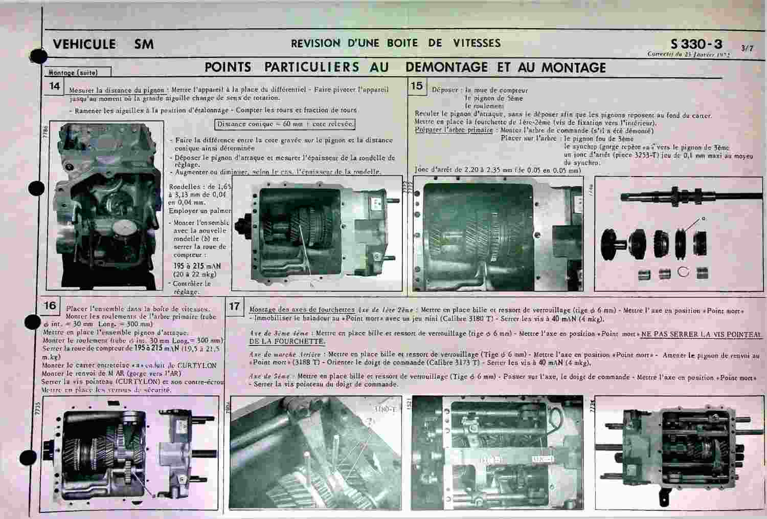Click the step number 16 box
Screen dimensions: 767x519
(50, 306)
